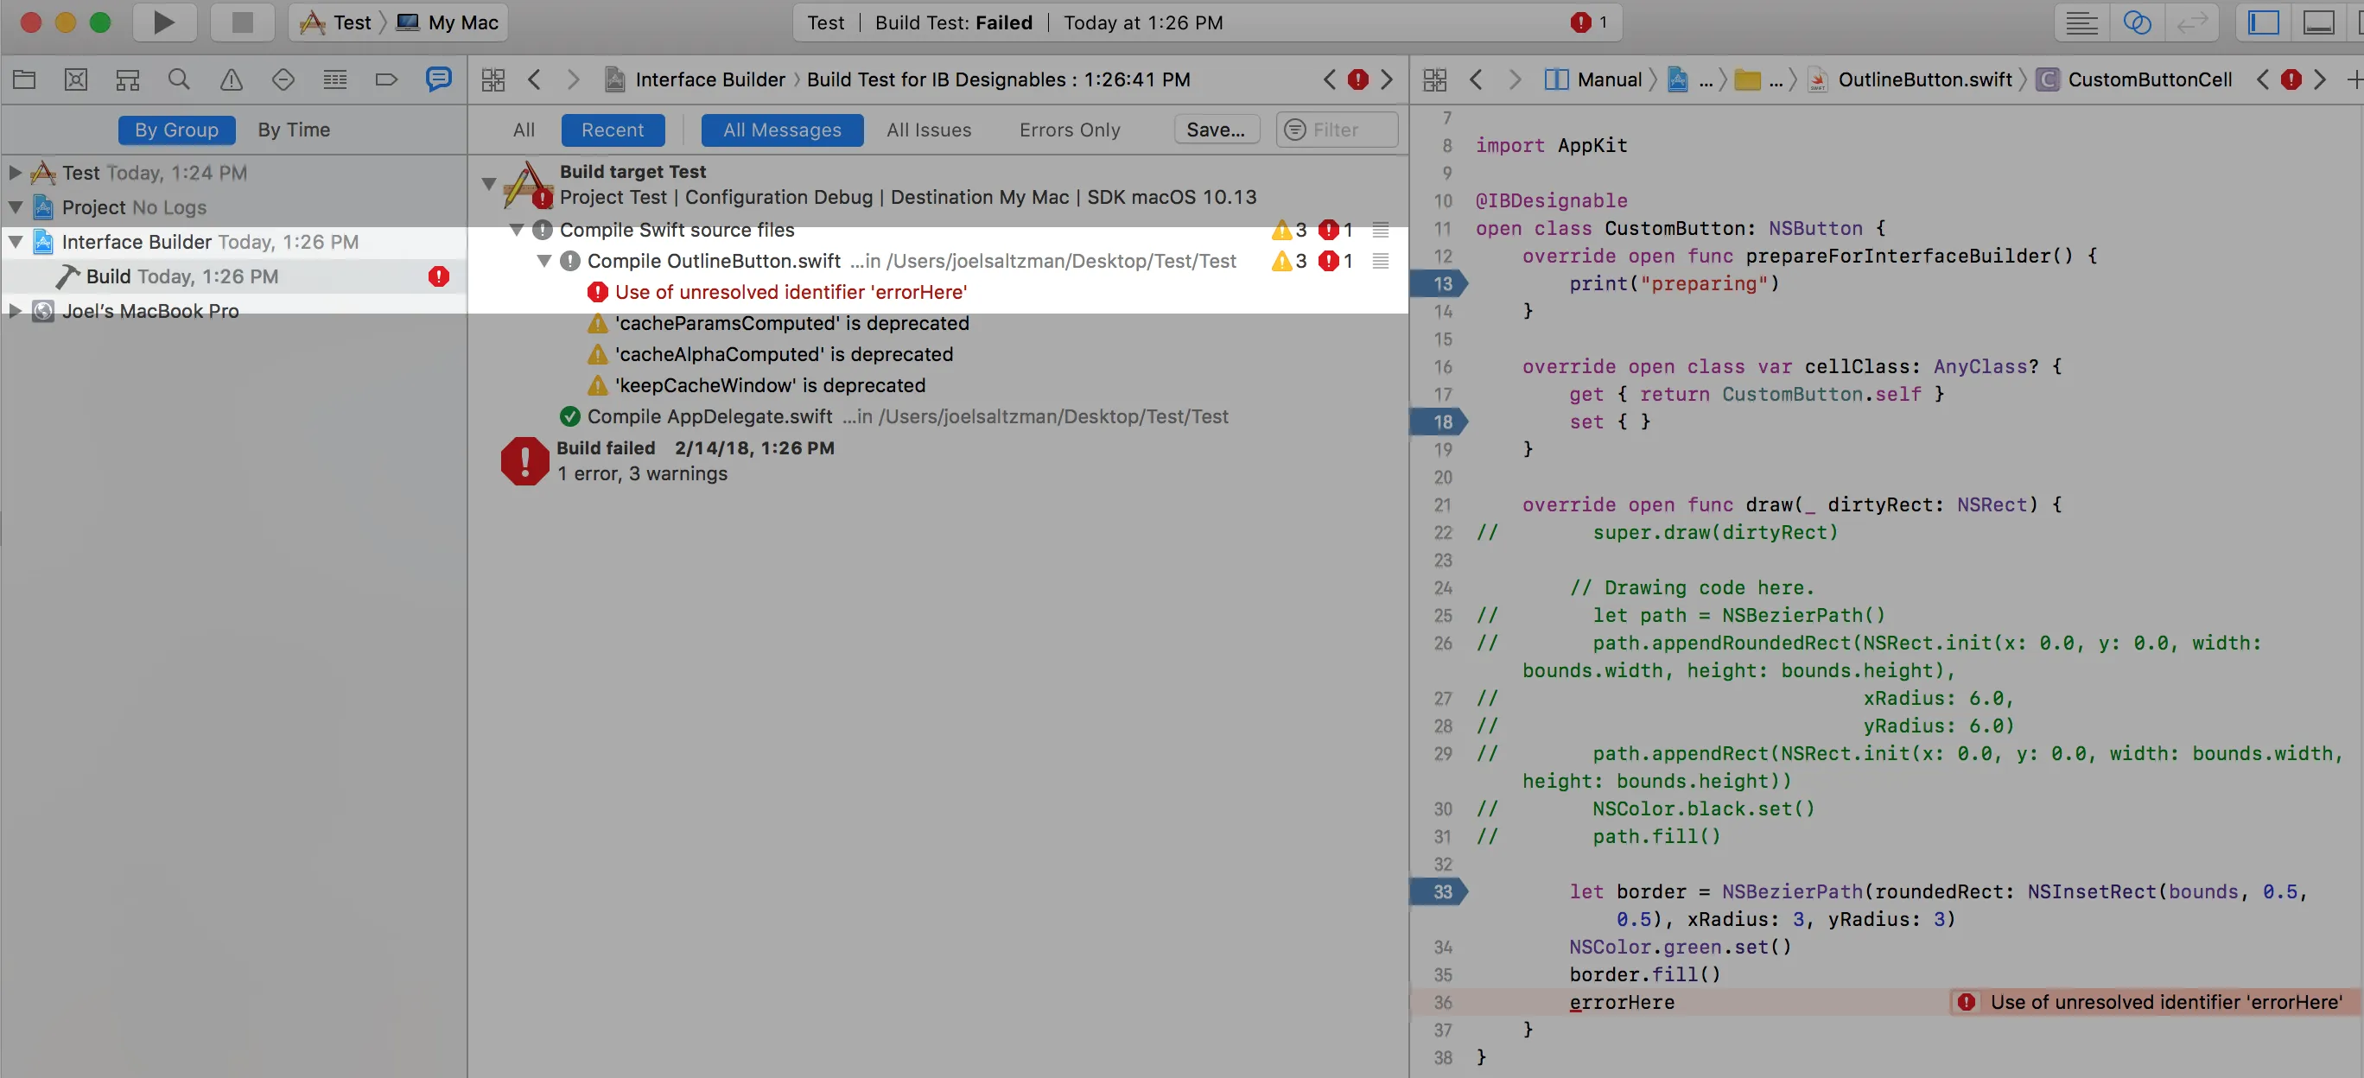This screenshot has width=2364, height=1078.
Task: Select the Errors Only filter tab
Action: (1069, 130)
